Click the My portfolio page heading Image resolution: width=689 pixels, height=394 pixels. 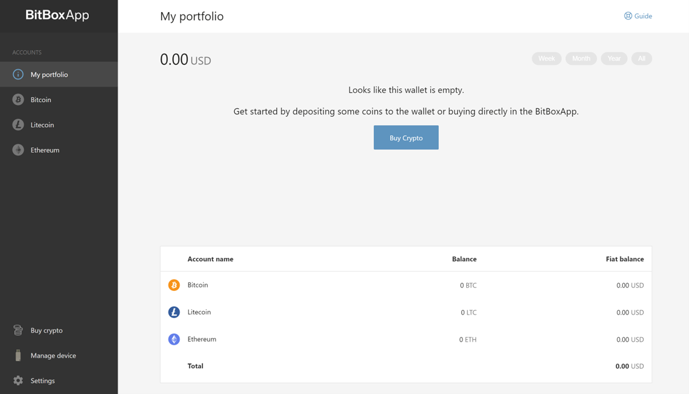[x=192, y=16]
